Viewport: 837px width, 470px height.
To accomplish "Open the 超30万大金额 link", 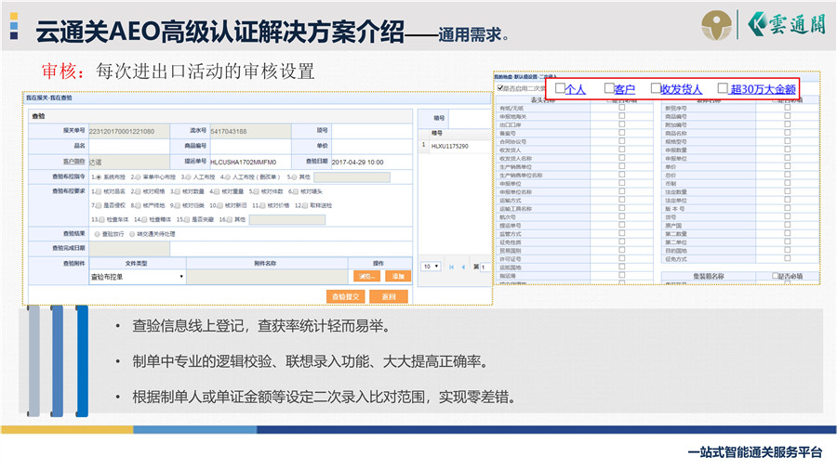I will point(763,89).
